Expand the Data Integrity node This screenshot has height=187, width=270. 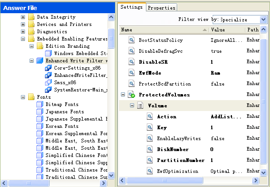click(x=23, y=17)
